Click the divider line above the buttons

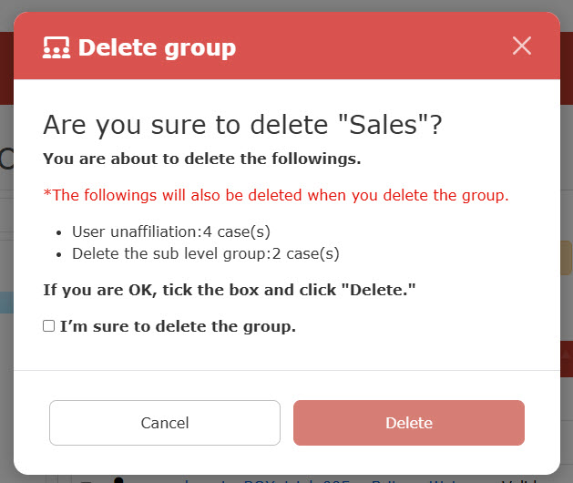point(286,371)
